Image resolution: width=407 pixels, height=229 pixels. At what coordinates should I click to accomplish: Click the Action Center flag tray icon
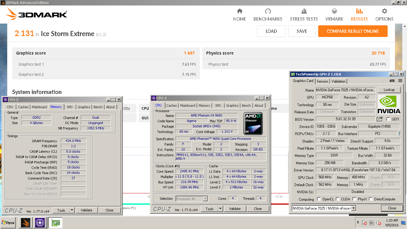(364, 223)
